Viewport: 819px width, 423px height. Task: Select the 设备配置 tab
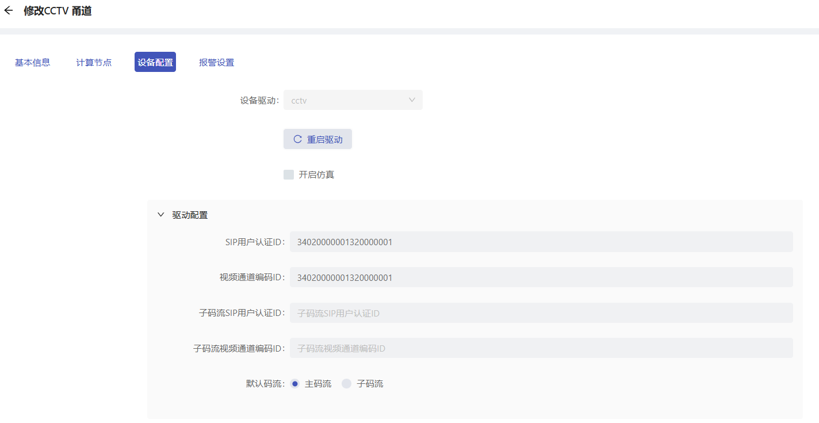click(155, 62)
